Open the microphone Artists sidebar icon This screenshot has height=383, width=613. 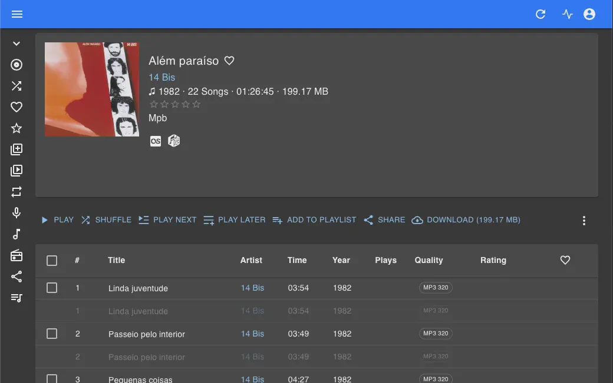17,213
